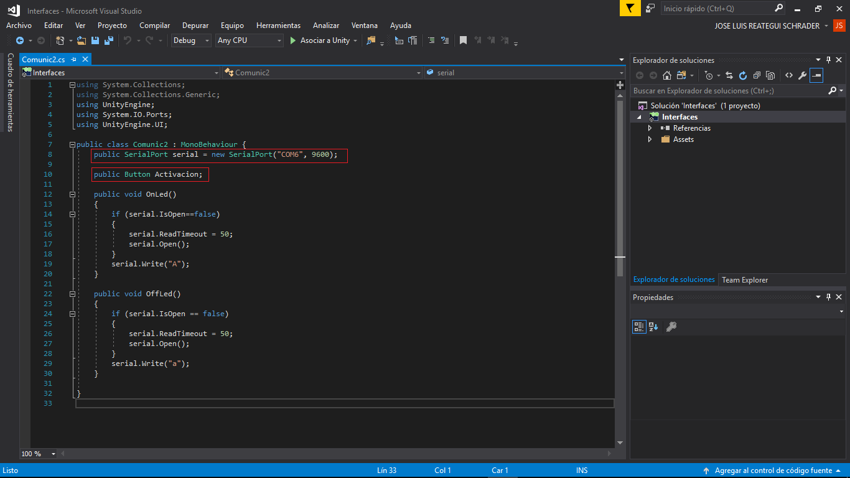Image resolution: width=850 pixels, height=478 pixels.
Task: Open the serial member dropdown
Action: click(524, 73)
